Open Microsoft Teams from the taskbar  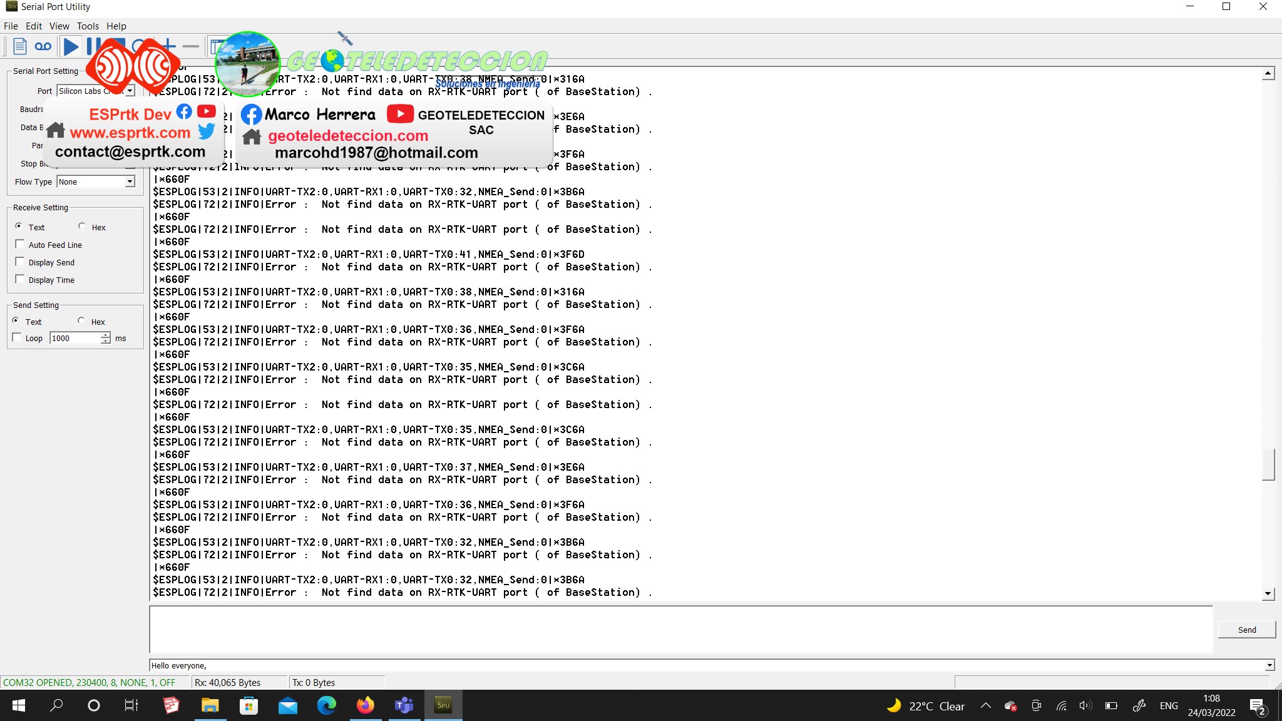click(404, 705)
